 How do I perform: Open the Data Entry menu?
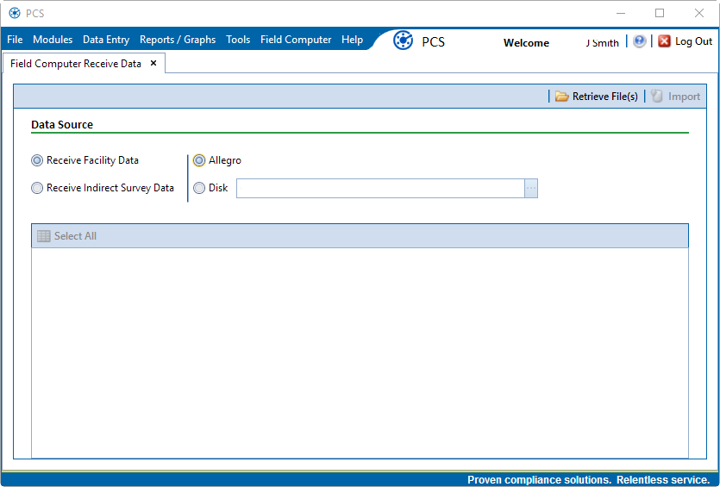(106, 40)
